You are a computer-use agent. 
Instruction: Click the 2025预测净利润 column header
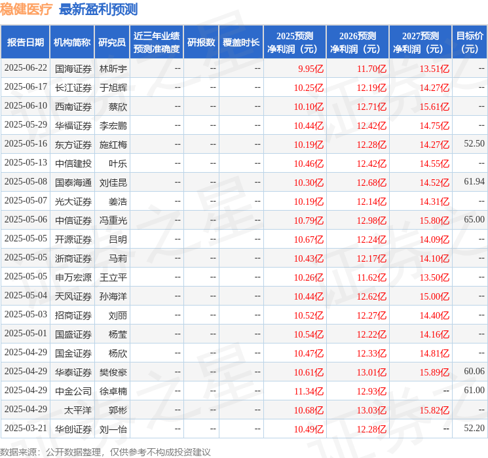(x=295, y=43)
